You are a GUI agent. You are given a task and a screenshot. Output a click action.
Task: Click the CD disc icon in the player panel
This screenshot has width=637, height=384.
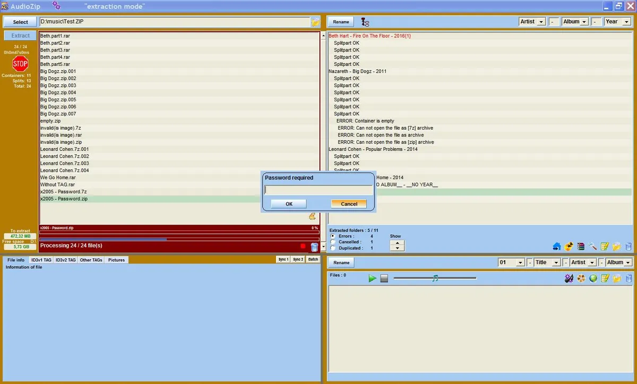(x=581, y=278)
